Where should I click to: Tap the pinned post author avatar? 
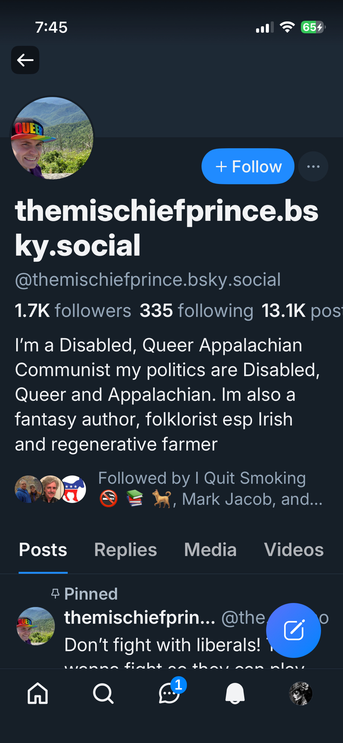pyautogui.click(x=36, y=626)
